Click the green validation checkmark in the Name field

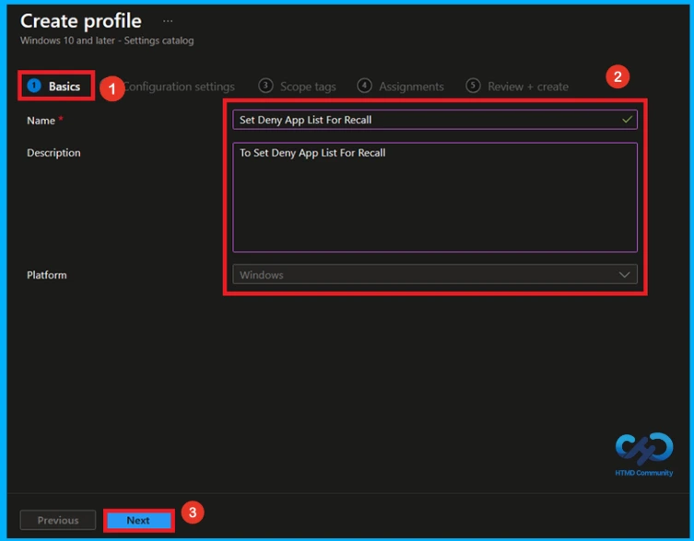(627, 120)
